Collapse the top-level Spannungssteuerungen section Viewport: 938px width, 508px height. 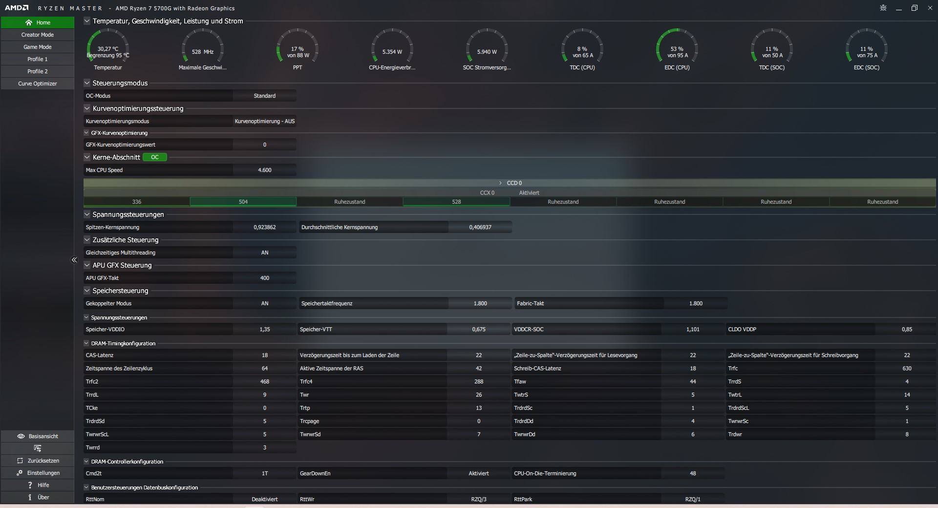coord(87,214)
